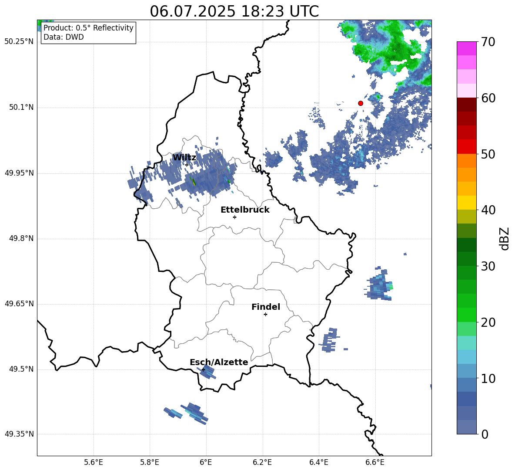Click the orange colorbar segment below 50
Viewport: 515px width, 471px height.
pyautogui.click(x=466, y=161)
